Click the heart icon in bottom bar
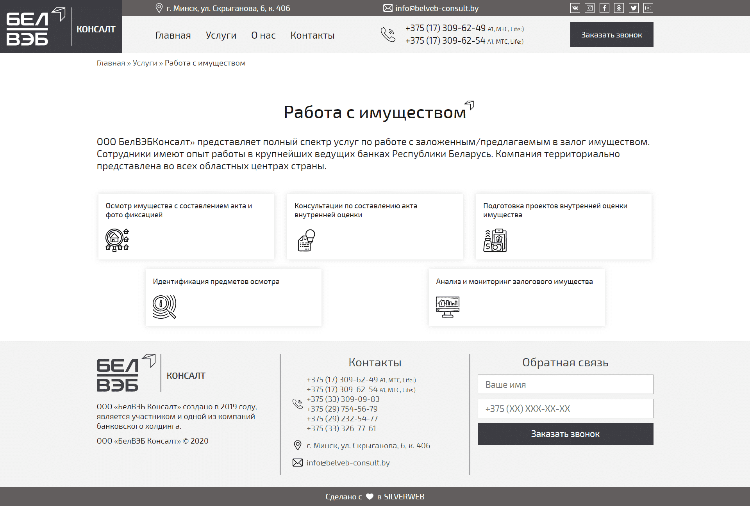The height and width of the screenshot is (506, 750). [370, 497]
